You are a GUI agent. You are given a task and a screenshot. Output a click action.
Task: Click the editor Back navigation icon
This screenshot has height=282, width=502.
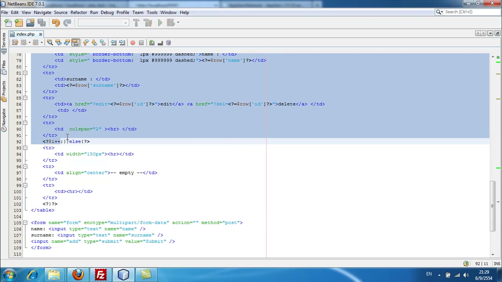click(24, 43)
